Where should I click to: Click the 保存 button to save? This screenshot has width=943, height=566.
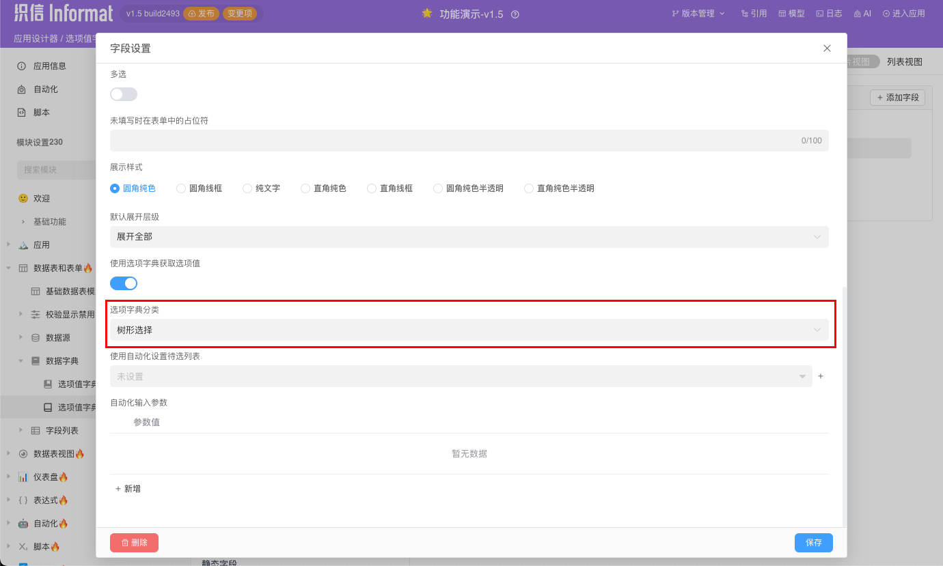tap(813, 542)
